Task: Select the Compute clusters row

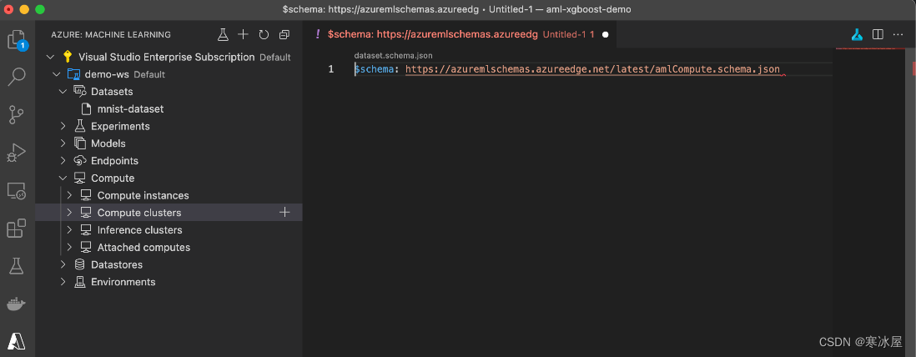Action: click(169, 212)
